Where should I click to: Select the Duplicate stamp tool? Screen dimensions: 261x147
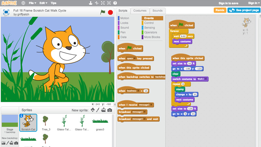(91, 3)
